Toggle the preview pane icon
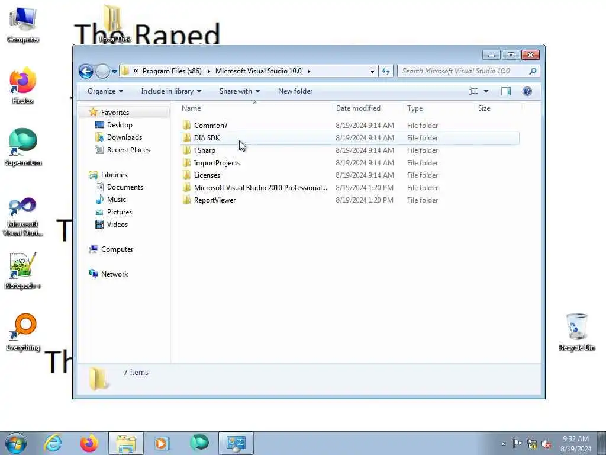Image resolution: width=606 pixels, height=455 pixels. point(506,91)
